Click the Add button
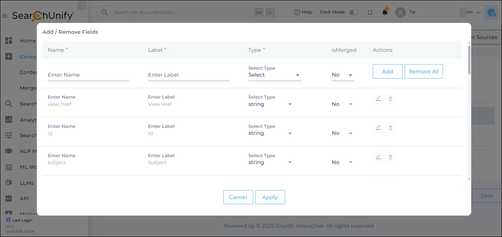Screen dimensions: 502x237 click(387, 71)
